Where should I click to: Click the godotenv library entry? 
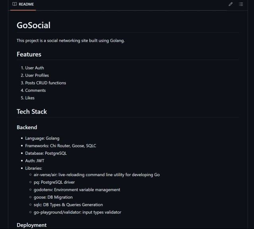(77, 190)
